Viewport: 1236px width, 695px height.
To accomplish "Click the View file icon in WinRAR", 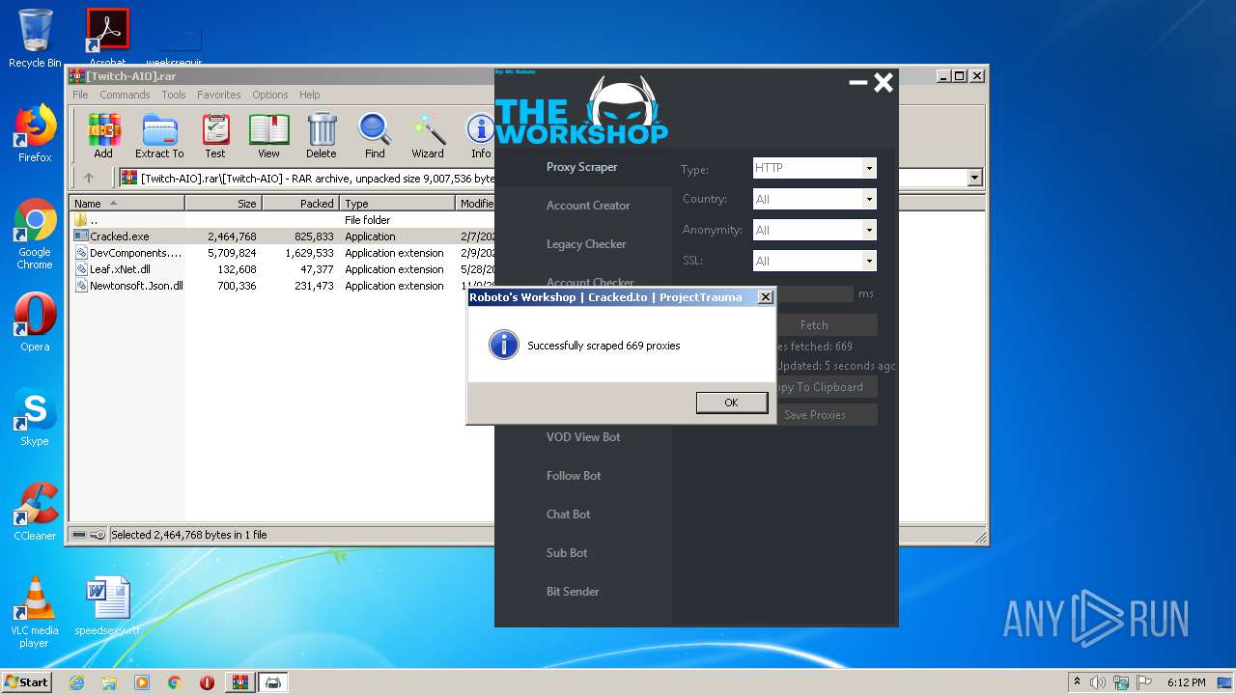I will click(268, 136).
